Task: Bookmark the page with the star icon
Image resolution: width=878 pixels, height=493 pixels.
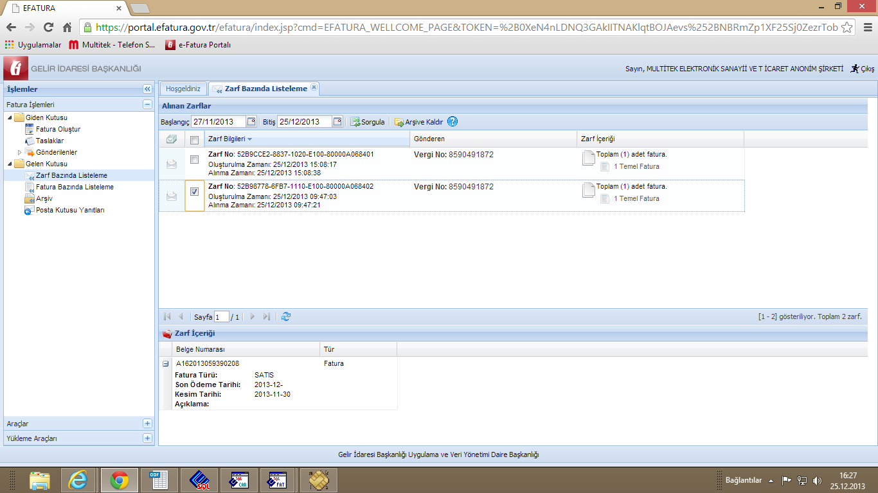Action: [x=847, y=28]
